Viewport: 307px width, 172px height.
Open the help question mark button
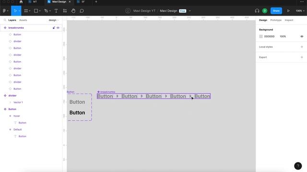pos(298,166)
